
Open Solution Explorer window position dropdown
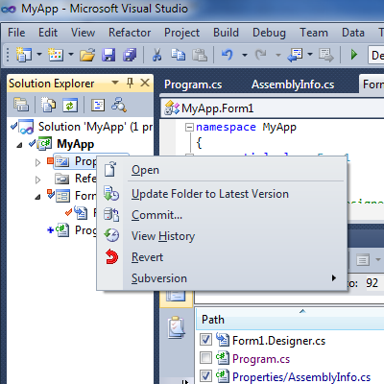point(115,83)
